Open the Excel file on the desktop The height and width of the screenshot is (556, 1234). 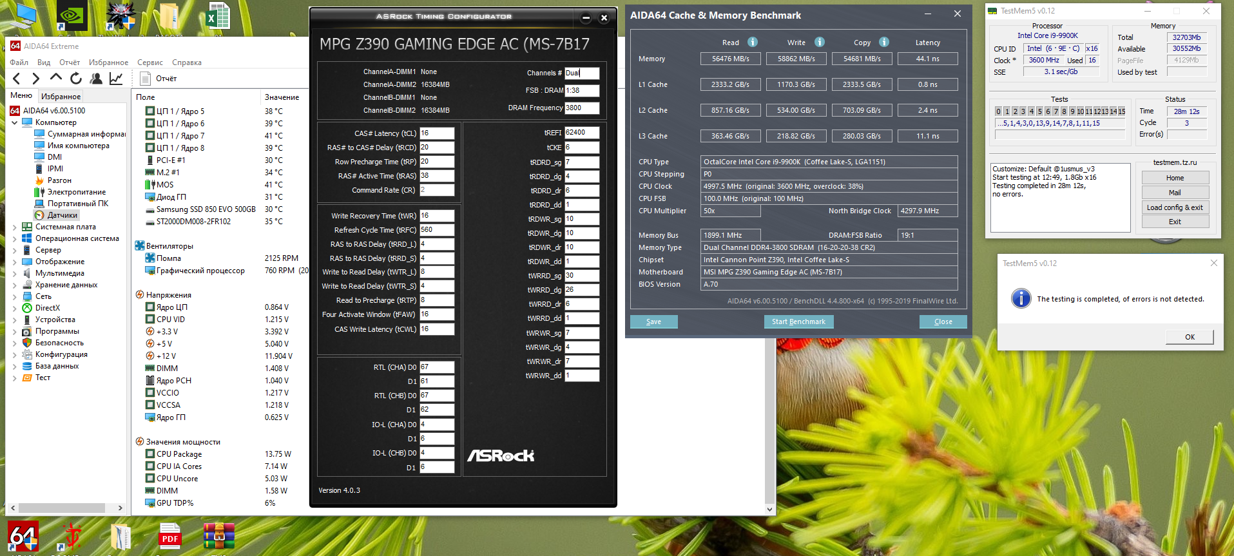218,16
